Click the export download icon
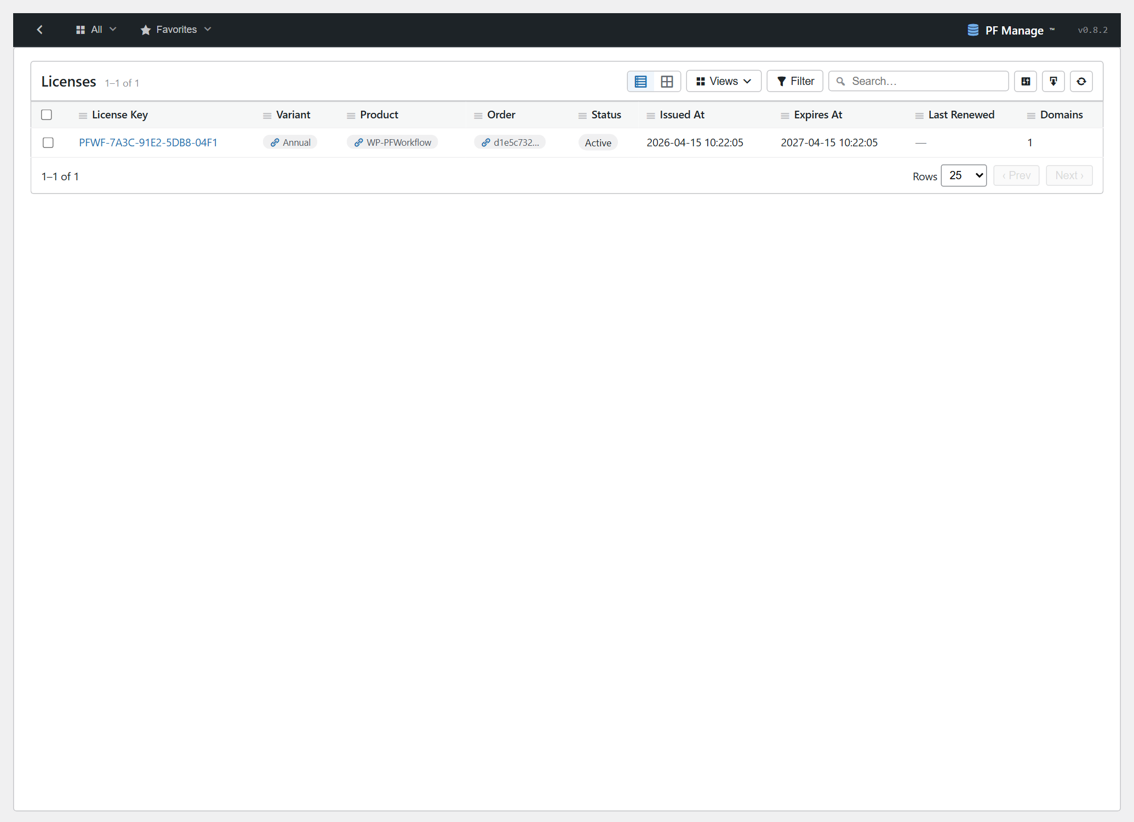 [1053, 82]
